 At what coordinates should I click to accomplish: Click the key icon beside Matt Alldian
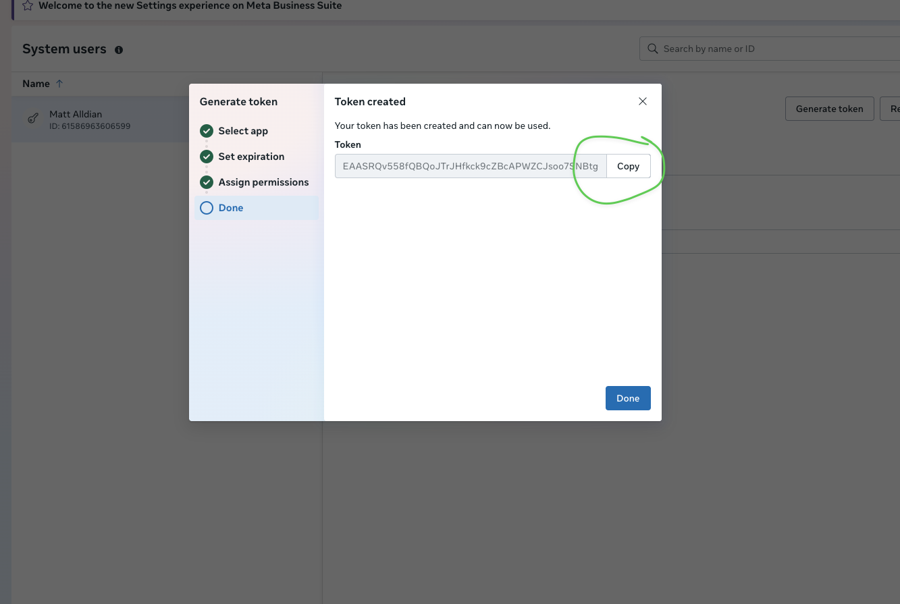click(x=32, y=119)
